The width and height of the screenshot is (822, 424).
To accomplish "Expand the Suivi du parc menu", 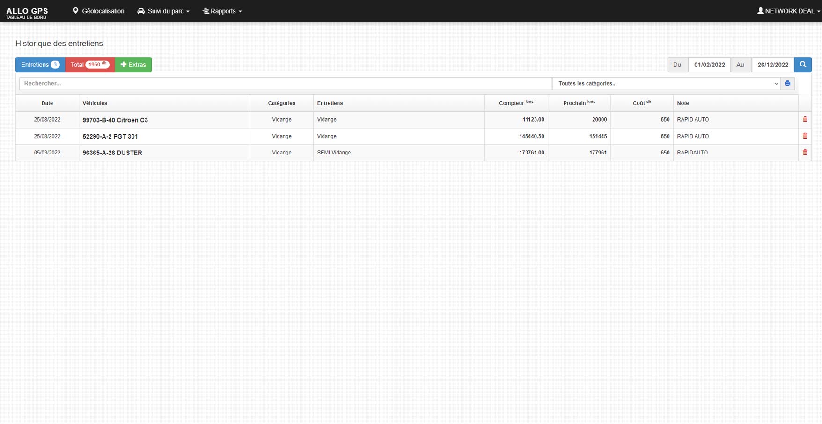I will (163, 11).
